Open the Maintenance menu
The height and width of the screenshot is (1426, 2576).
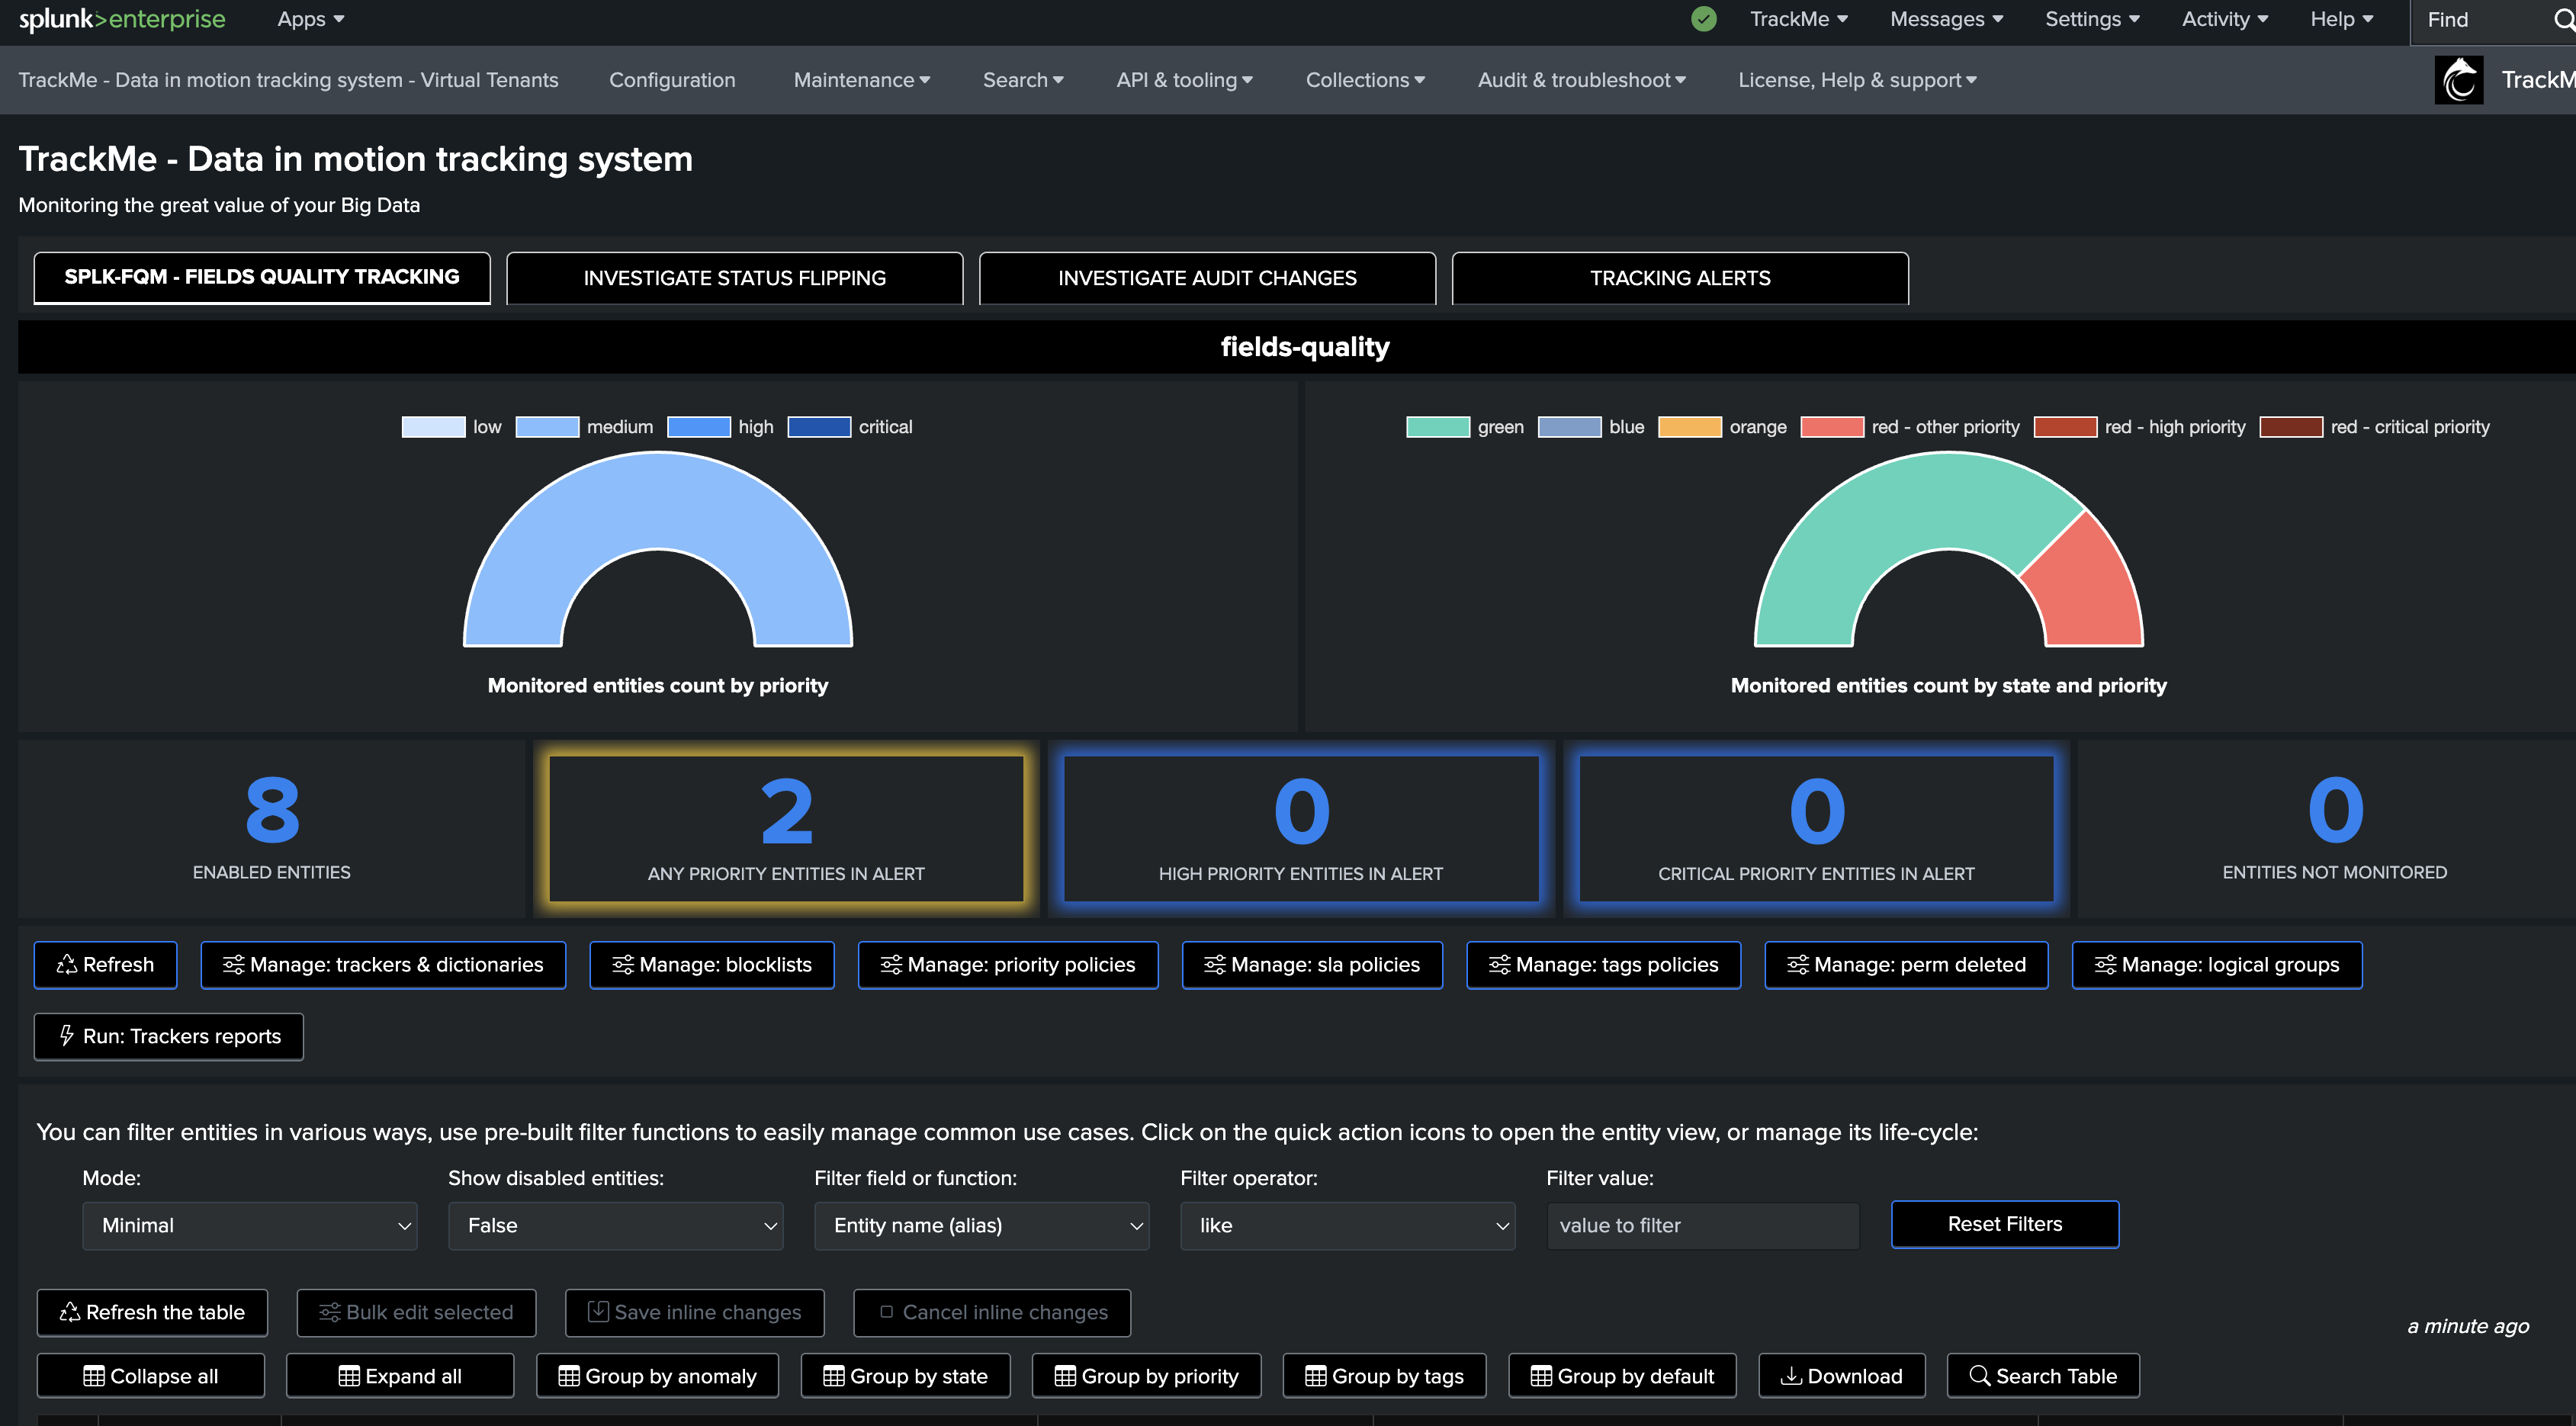pyautogui.click(x=862, y=80)
